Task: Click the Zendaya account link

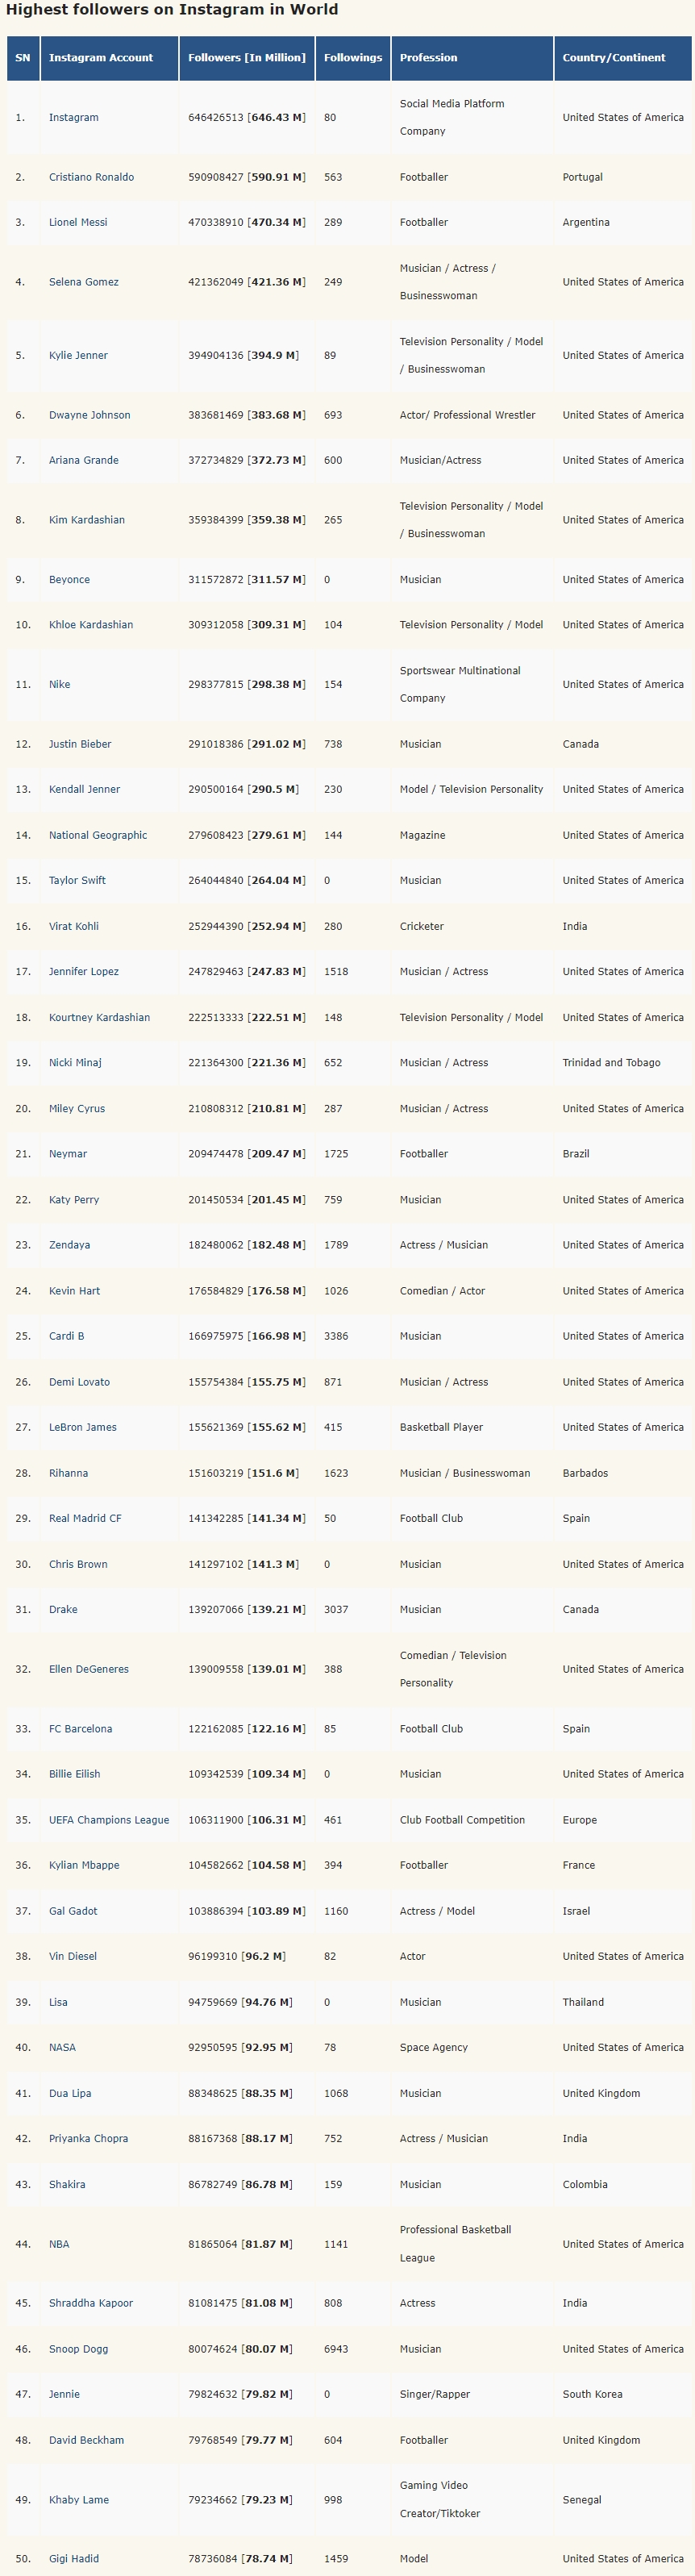Action: 70,1245
